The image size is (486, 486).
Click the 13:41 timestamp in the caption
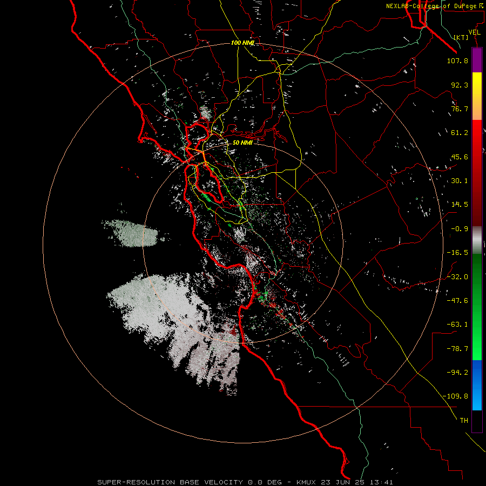[383, 482]
